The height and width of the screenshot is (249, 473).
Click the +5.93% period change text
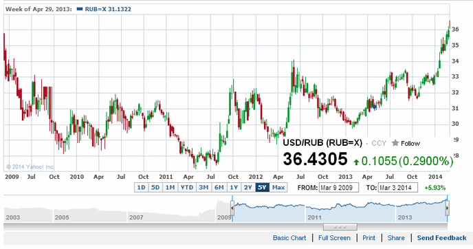click(x=435, y=188)
